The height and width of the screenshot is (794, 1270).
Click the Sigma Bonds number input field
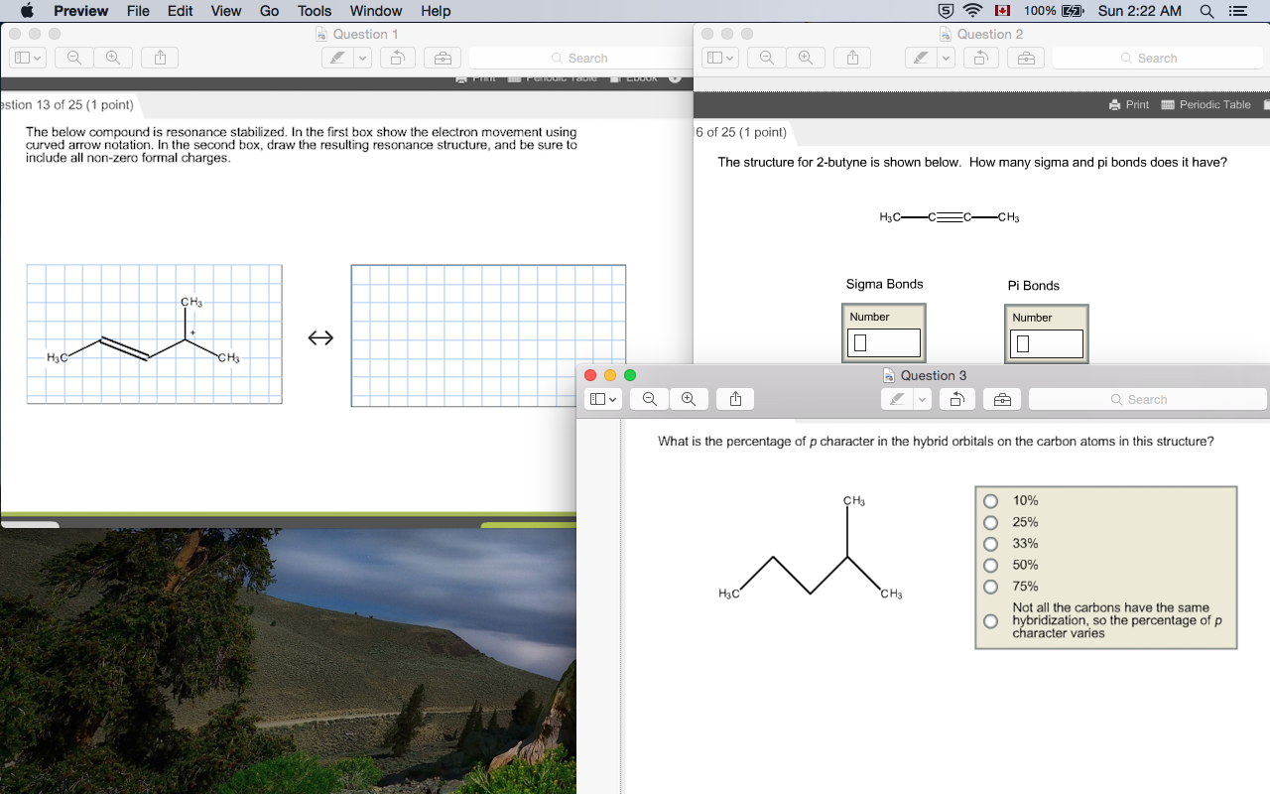pyautogui.click(x=883, y=342)
